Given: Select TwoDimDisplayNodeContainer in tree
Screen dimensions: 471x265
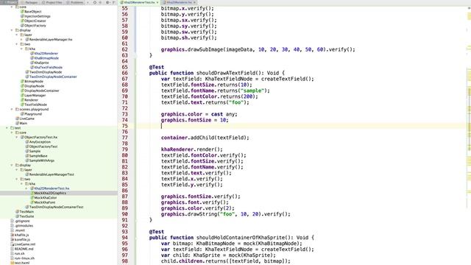Looking at the screenshot, I should (51, 77).
